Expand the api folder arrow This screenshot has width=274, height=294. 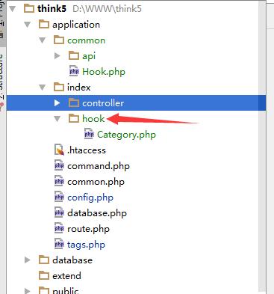(57, 56)
